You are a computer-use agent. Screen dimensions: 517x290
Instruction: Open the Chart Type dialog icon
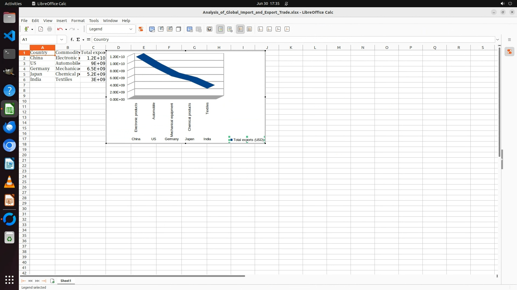pos(152,29)
